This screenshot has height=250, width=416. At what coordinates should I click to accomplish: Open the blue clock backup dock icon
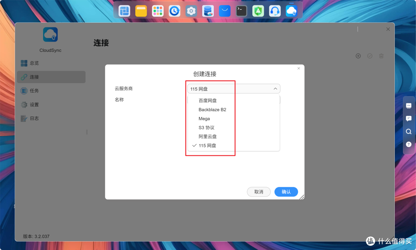pos(174,11)
